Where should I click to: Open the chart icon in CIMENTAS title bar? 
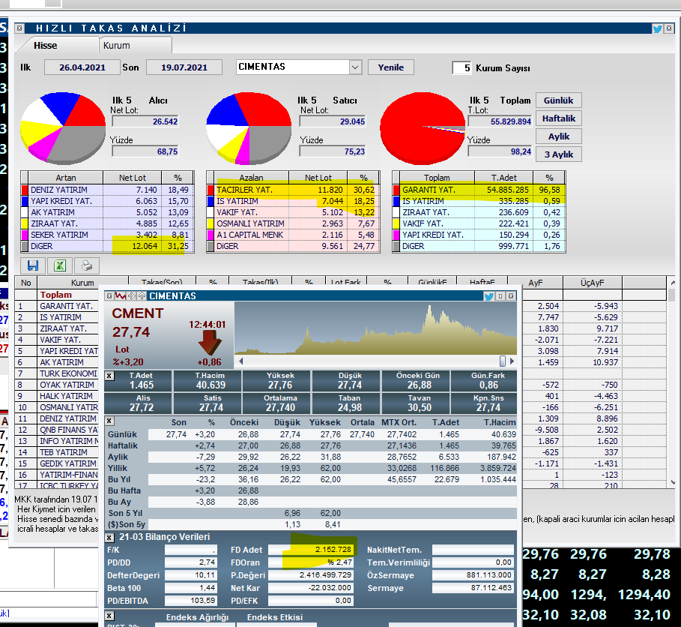coord(121,296)
